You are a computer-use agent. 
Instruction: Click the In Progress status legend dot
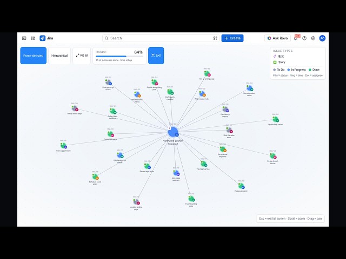pos(288,70)
